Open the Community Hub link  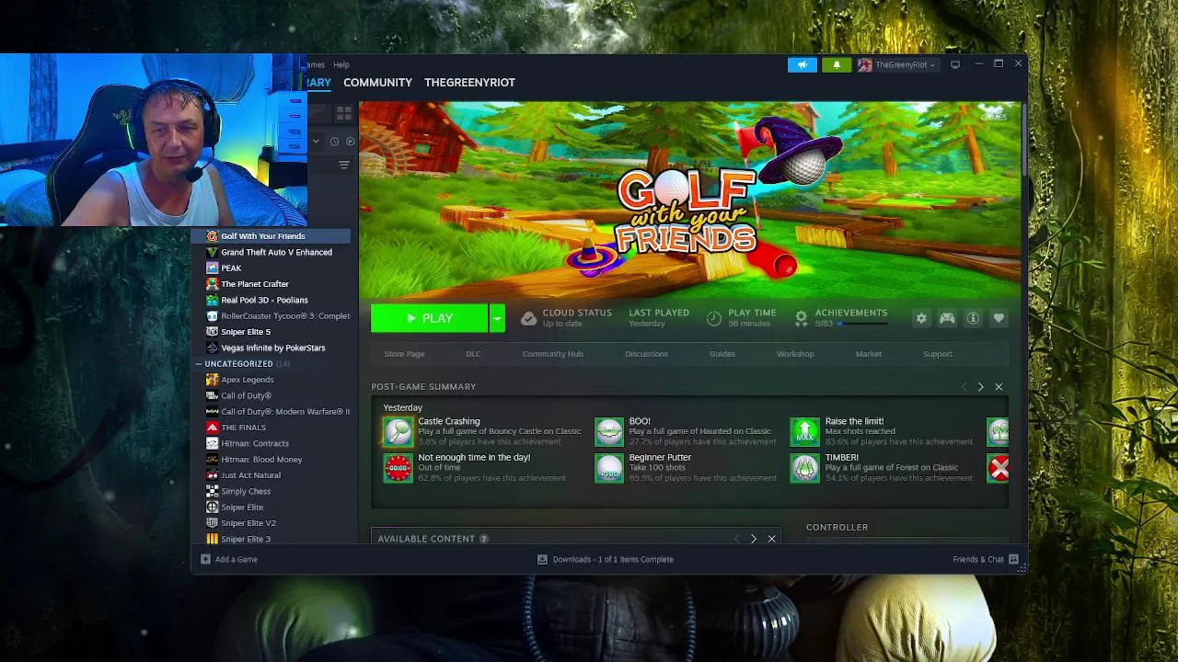tap(552, 354)
